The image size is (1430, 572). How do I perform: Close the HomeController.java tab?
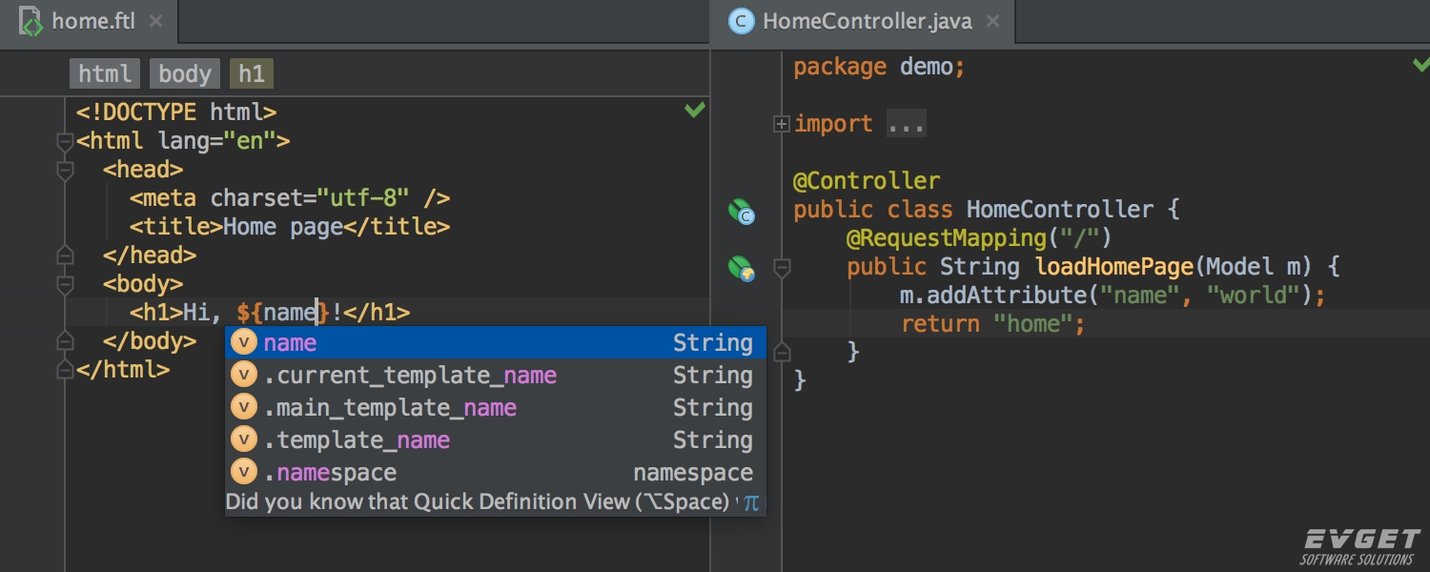pyautogui.click(x=992, y=21)
